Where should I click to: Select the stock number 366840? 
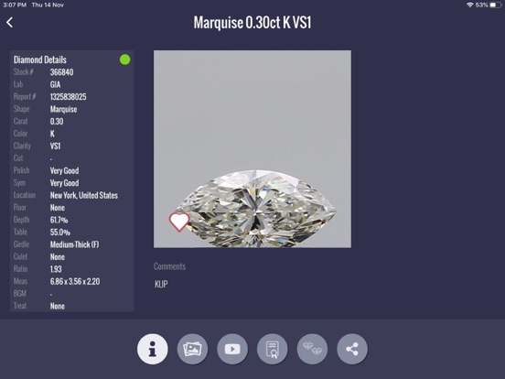click(x=61, y=72)
